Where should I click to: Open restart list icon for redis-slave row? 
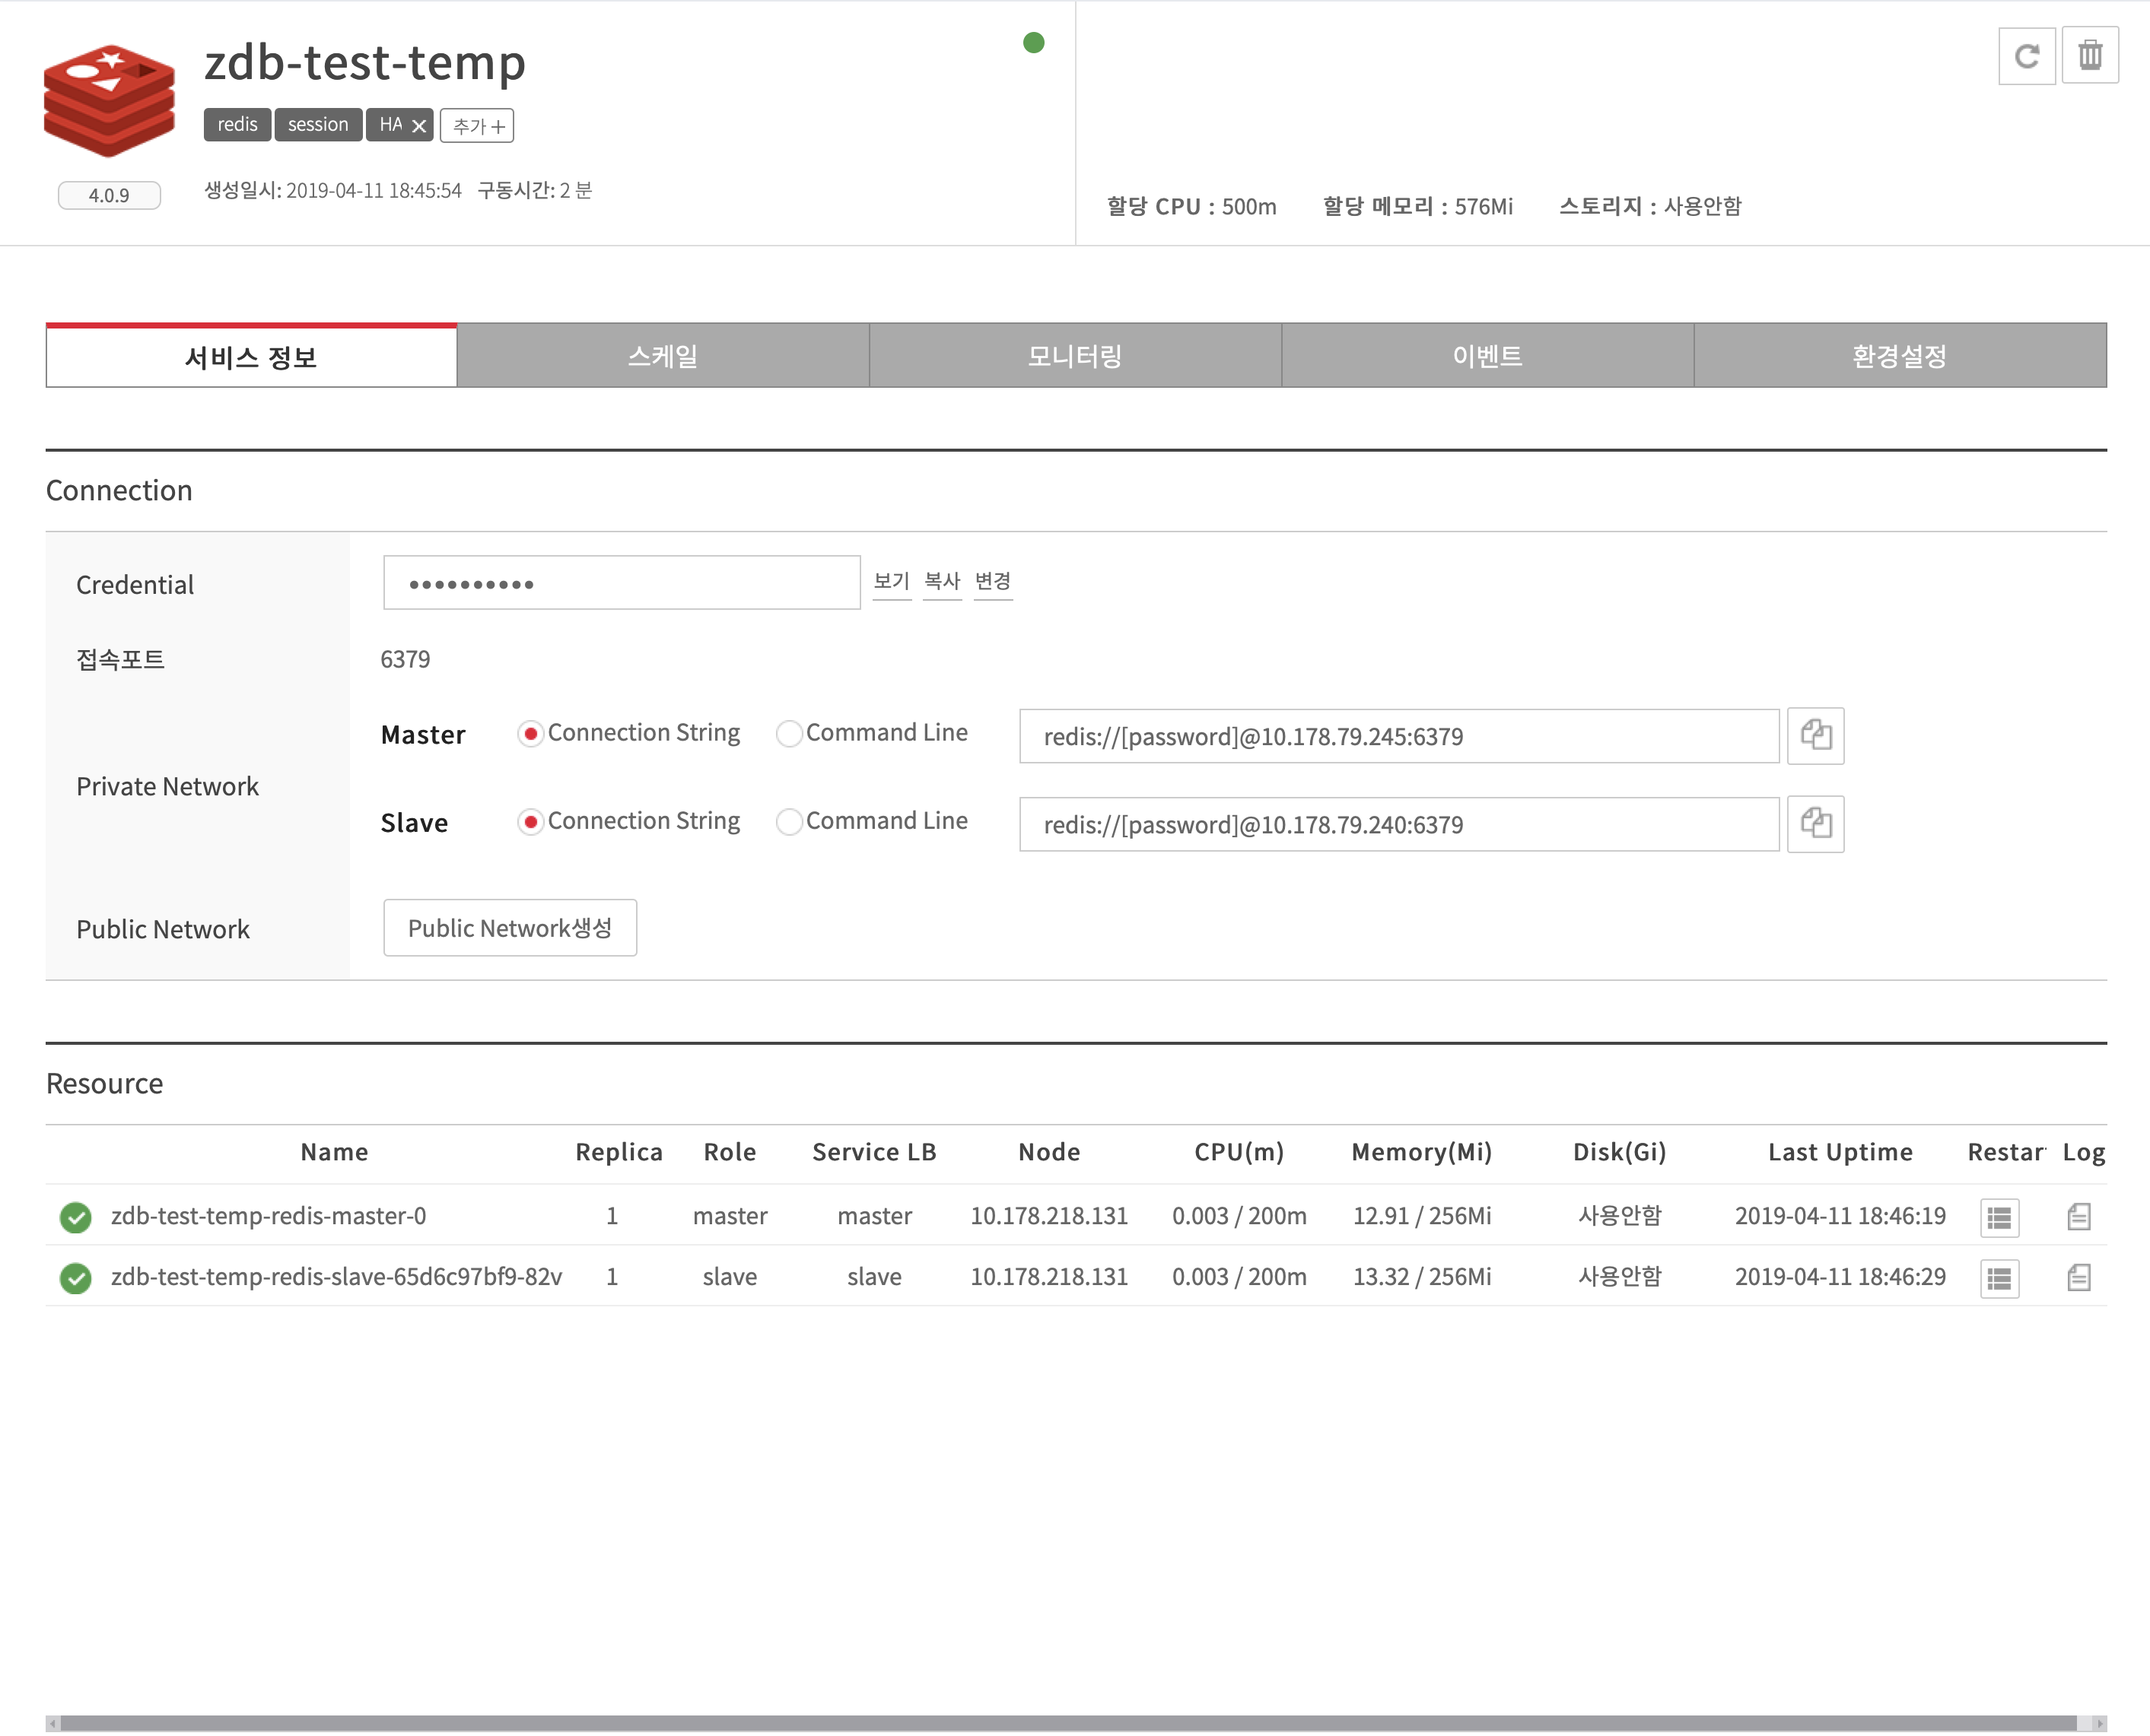tap(1999, 1278)
